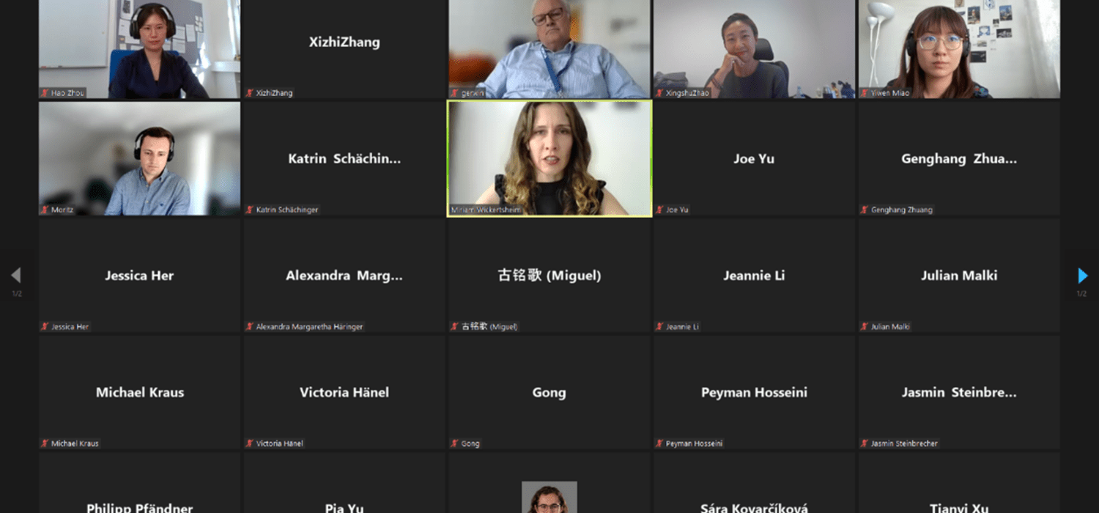The width and height of the screenshot is (1099, 513).
Task: Select Moritz's video tile
Action: click(139, 158)
